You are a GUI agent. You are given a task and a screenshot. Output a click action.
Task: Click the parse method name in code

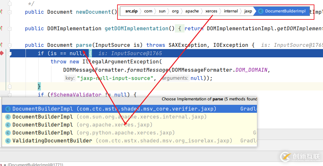84,45
